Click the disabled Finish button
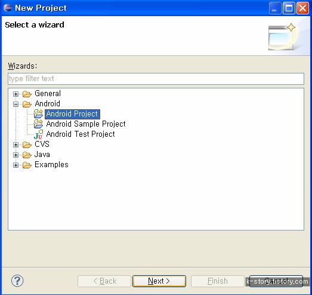This screenshot has height=295, width=312. [218, 281]
